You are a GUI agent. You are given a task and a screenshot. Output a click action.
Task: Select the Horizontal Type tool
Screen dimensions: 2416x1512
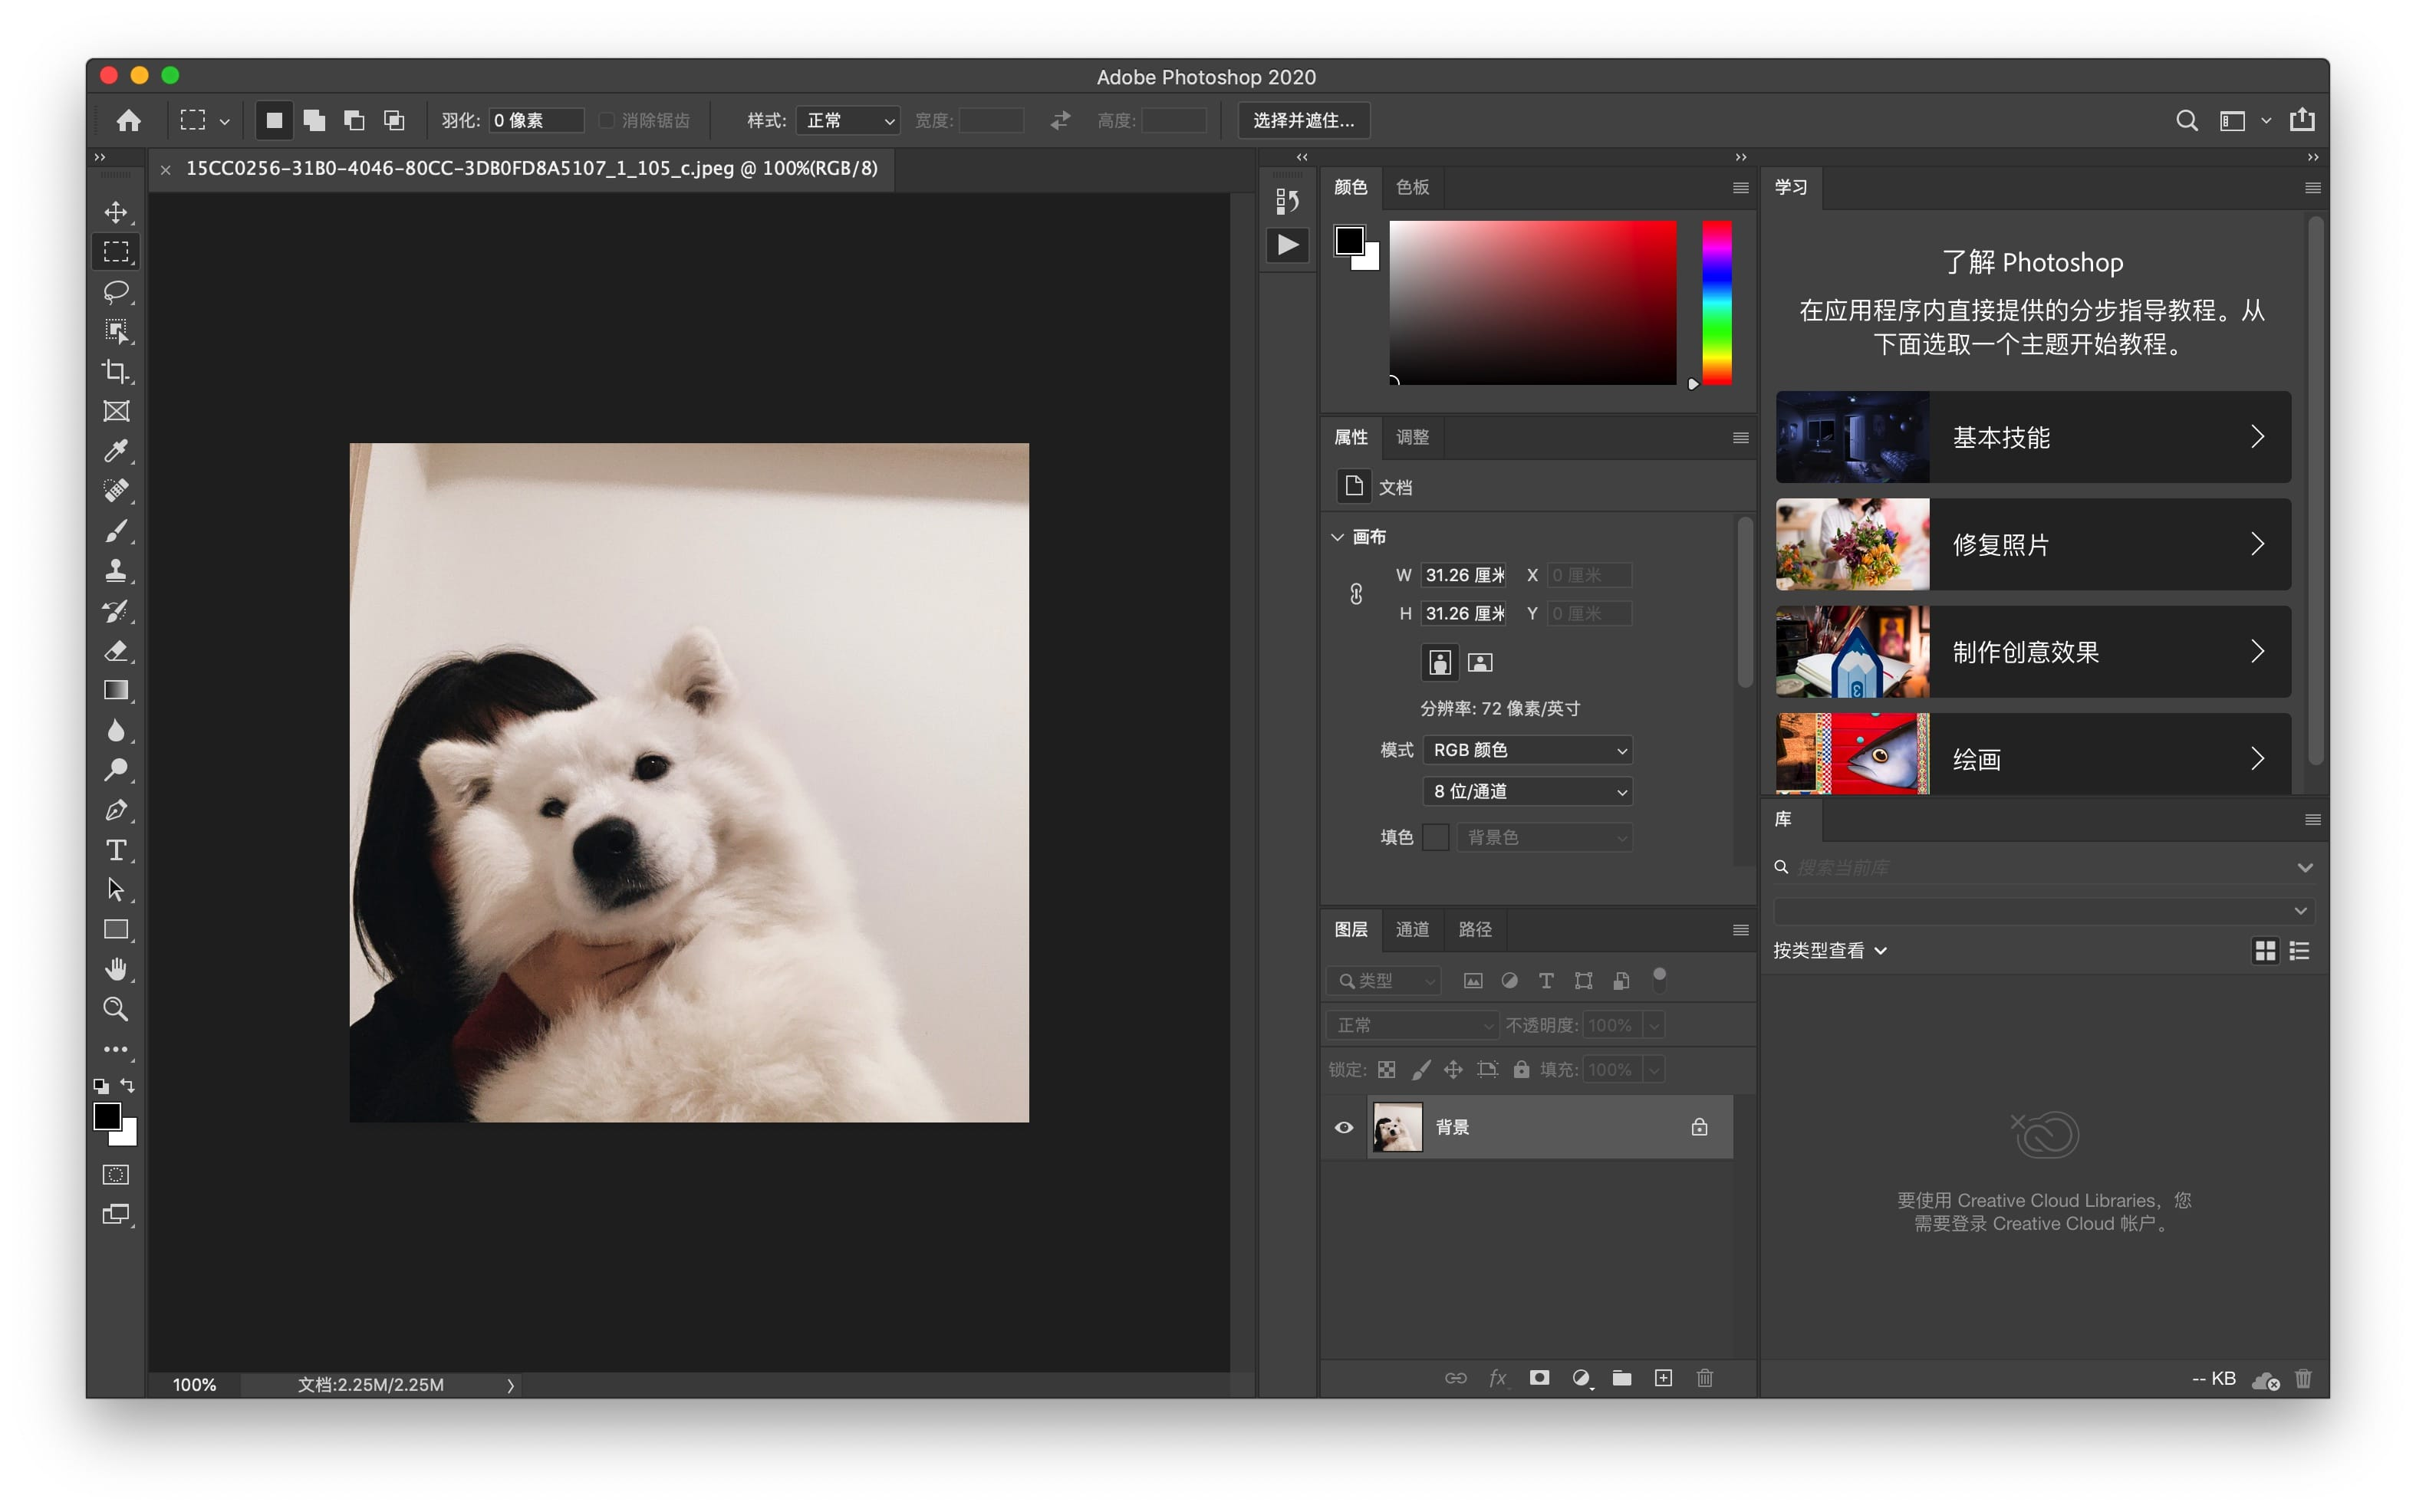[117, 850]
